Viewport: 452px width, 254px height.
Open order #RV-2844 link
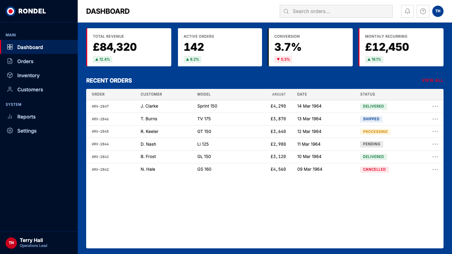pyautogui.click(x=100, y=144)
